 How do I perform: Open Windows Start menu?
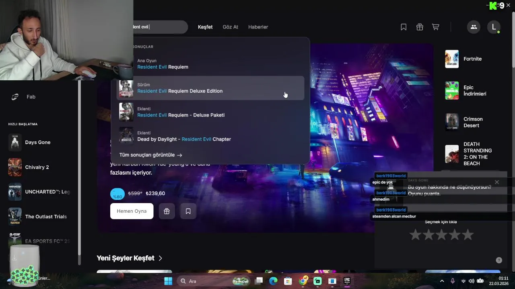[x=168, y=281]
